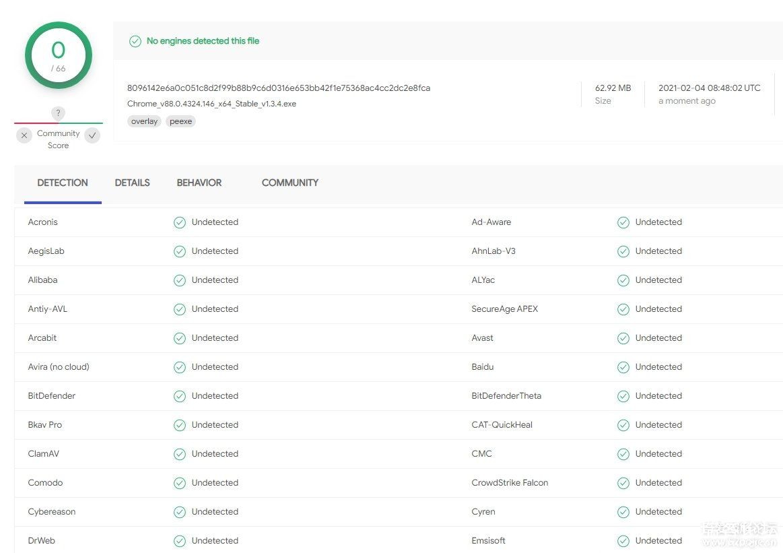Click the Alibaba engine name

(42, 280)
